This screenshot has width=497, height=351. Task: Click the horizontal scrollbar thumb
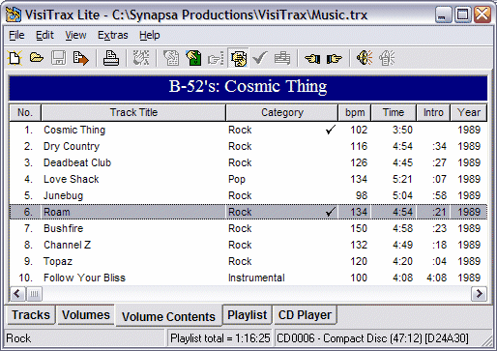click(x=34, y=294)
